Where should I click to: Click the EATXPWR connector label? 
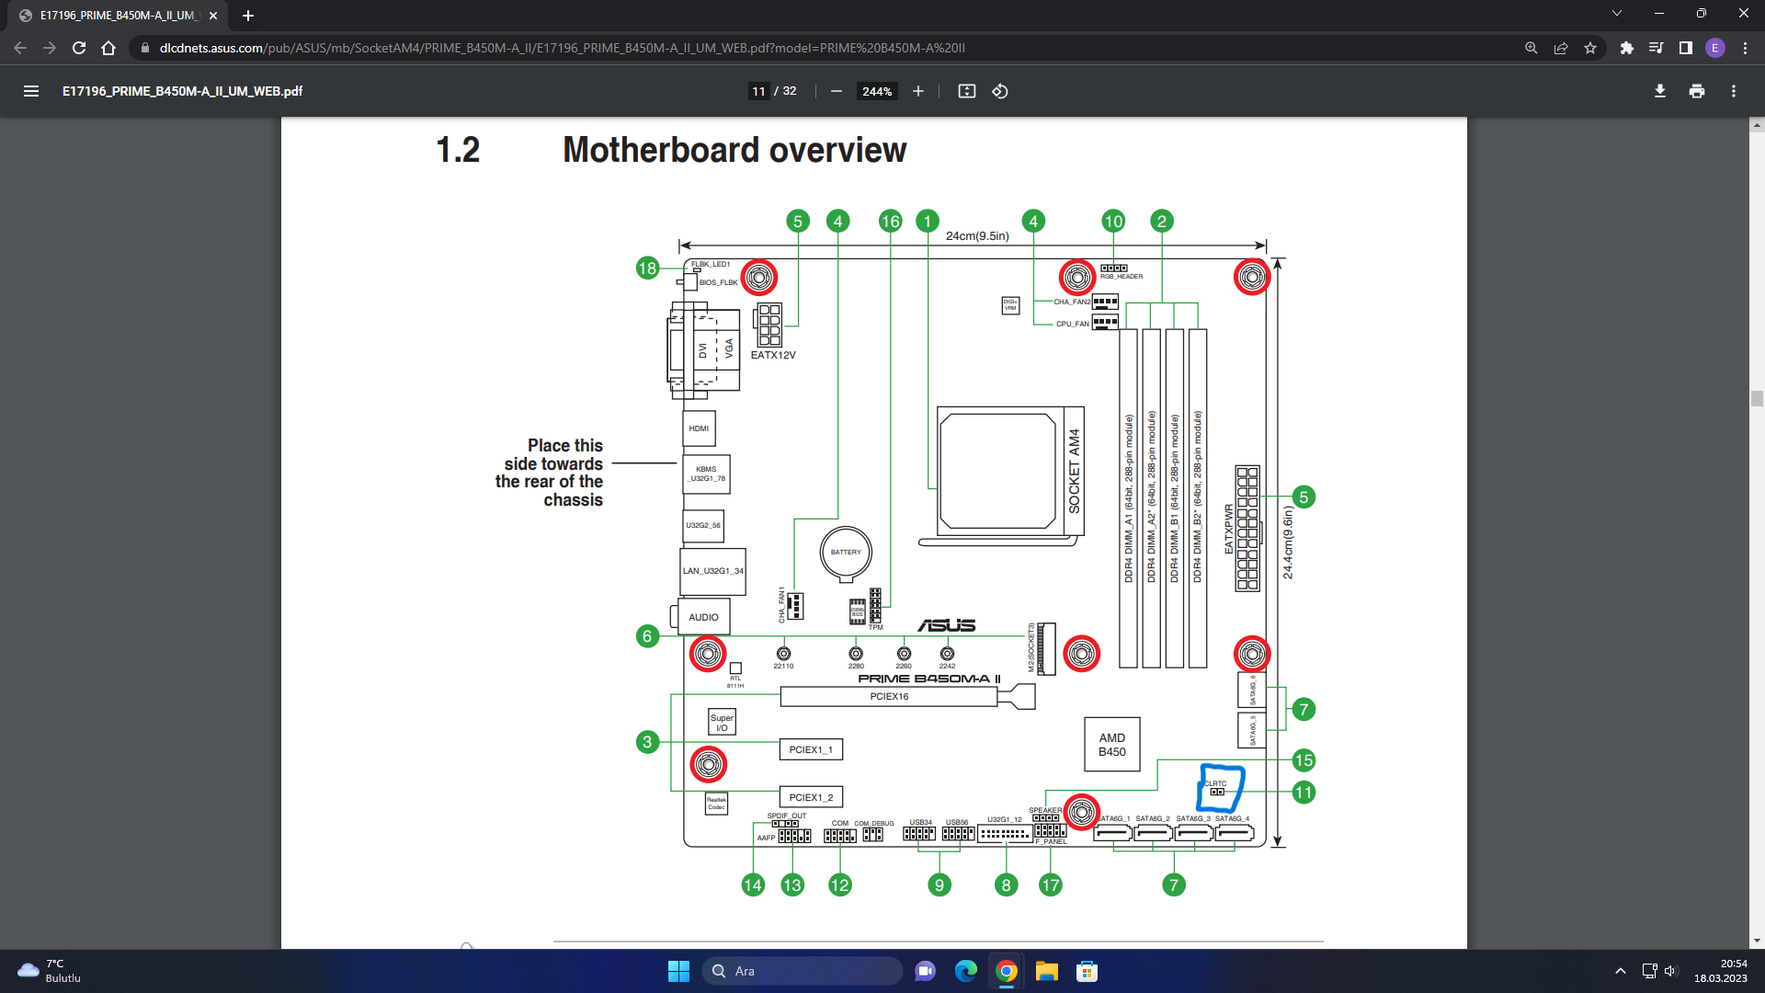[1229, 529]
